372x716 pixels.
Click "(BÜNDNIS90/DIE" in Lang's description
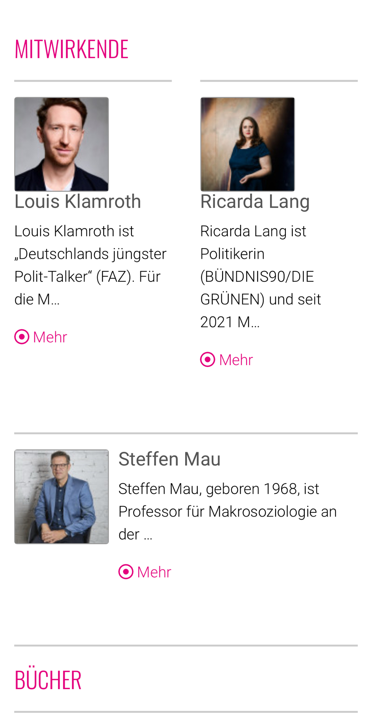tap(257, 276)
